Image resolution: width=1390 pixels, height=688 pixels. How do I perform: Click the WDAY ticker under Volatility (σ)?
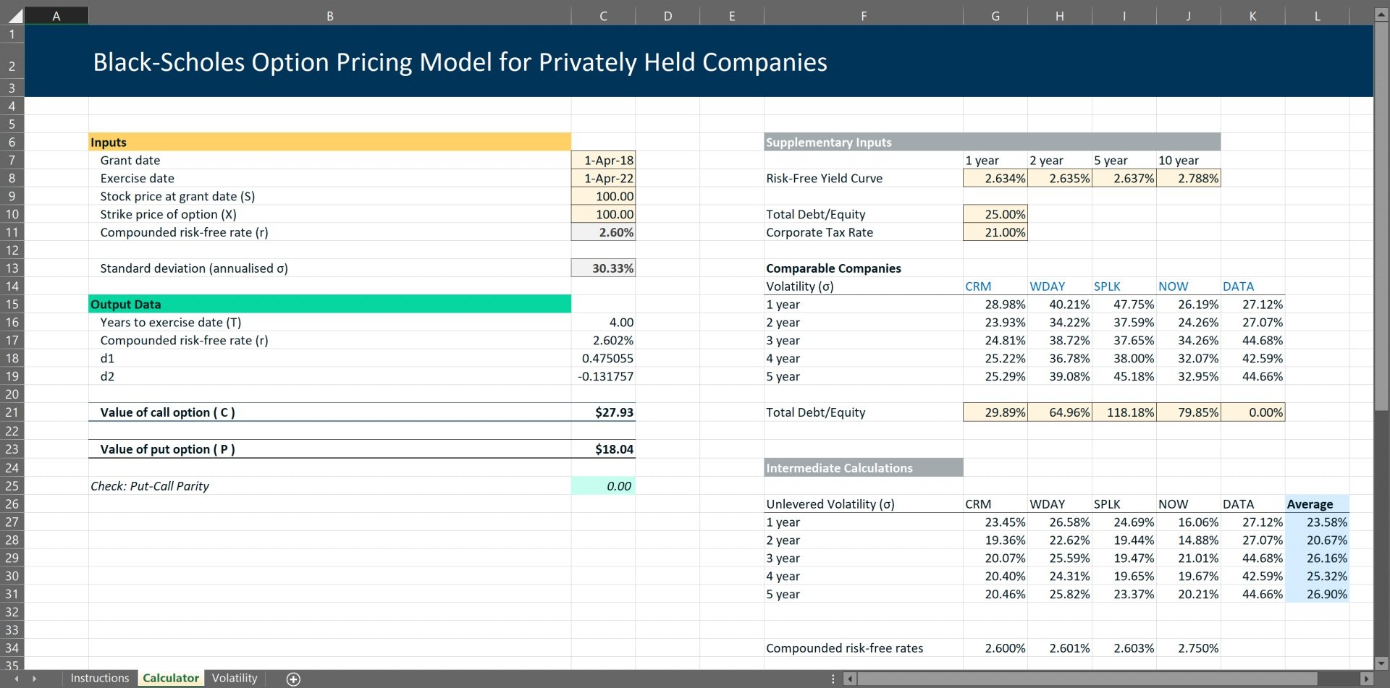coord(1047,286)
